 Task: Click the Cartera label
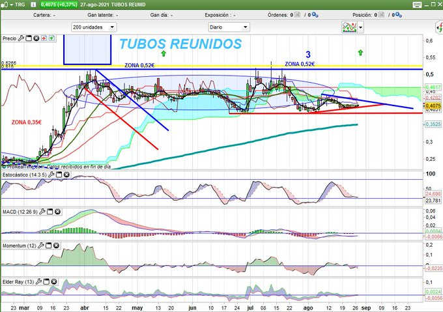click(42, 15)
